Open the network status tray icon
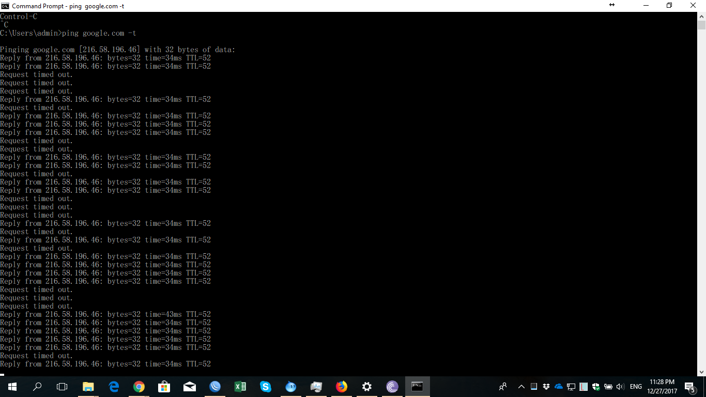This screenshot has width=706, height=397. tap(571, 387)
